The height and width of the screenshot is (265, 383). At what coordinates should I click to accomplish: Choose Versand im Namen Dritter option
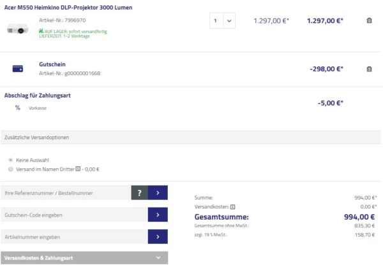[x=10, y=169]
